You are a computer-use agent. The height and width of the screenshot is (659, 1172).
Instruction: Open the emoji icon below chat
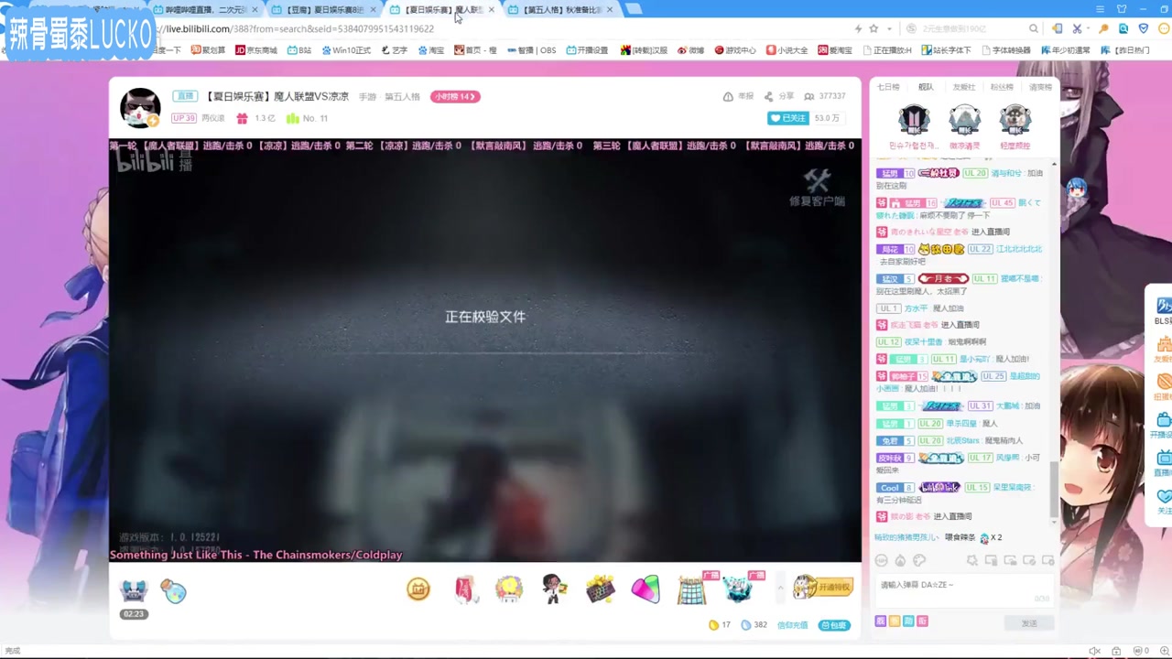point(881,560)
